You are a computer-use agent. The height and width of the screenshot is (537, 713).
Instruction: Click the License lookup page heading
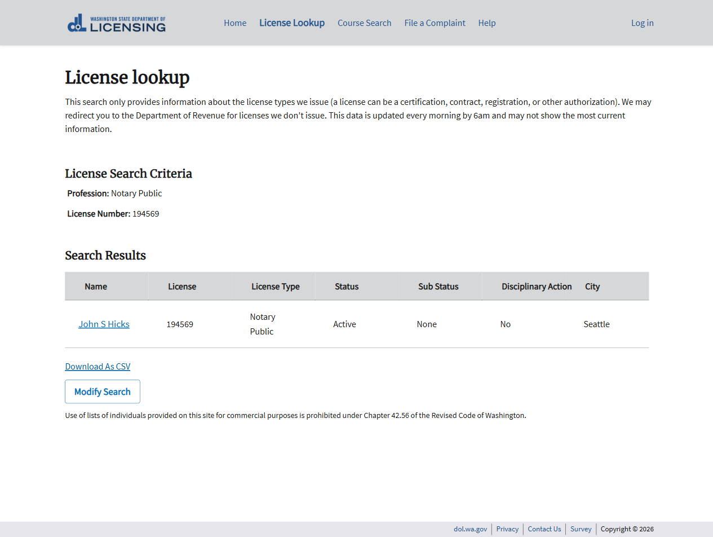tap(127, 77)
